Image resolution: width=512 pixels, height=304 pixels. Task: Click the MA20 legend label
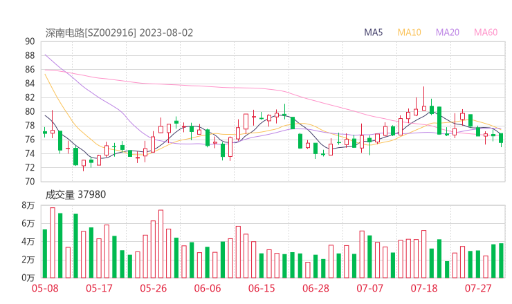click(x=448, y=32)
